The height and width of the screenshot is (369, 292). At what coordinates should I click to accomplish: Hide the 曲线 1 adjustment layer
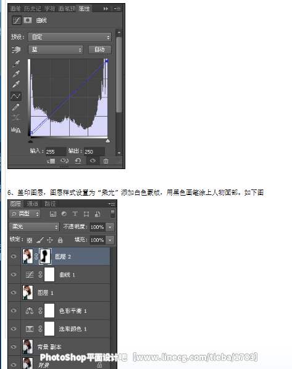click(14, 275)
